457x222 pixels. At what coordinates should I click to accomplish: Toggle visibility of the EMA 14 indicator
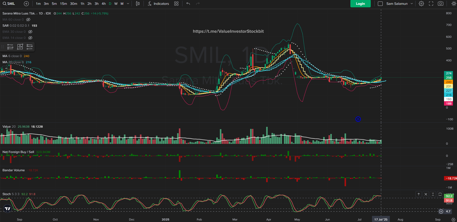[x=30, y=38]
